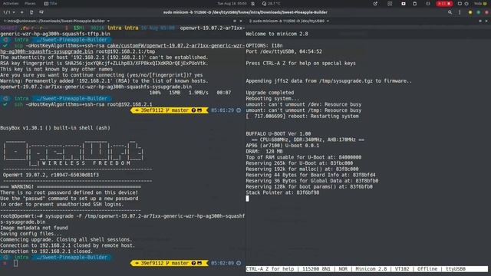This screenshot has height=276, width=491.
Task: Open the clock and calendar in top bar
Action: (232, 3)
